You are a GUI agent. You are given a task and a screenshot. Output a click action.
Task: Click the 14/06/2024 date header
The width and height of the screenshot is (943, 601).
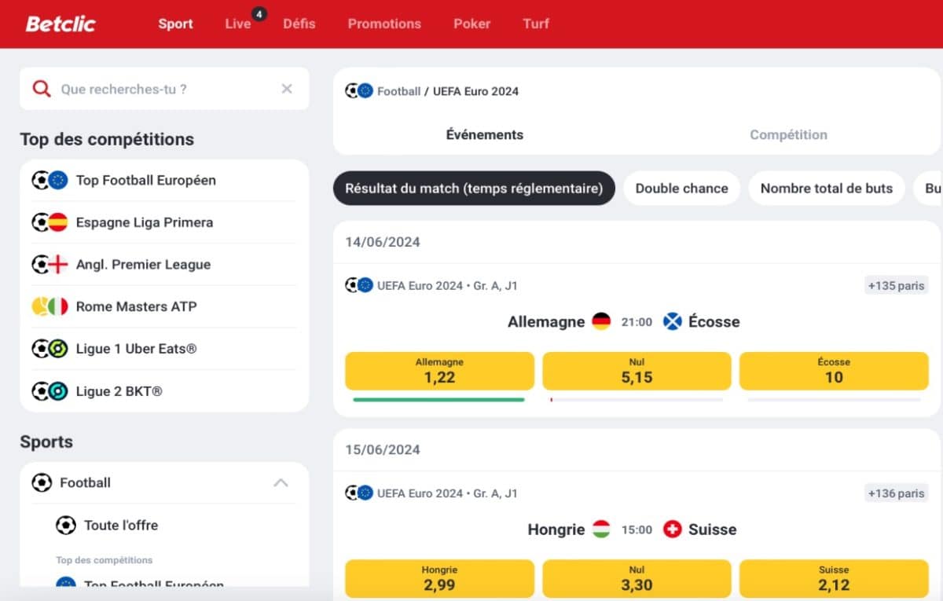383,242
